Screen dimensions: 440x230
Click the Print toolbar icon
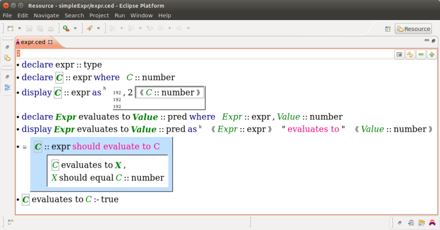pos(50,28)
